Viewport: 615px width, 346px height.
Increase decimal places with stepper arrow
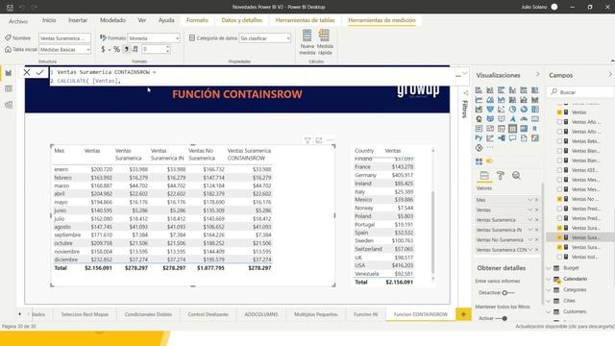pos(168,47)
